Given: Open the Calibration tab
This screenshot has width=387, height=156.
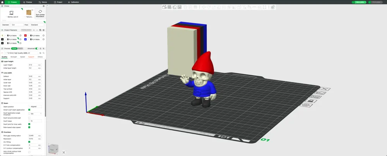Looking at the screenshot, I should pos(74,2).
